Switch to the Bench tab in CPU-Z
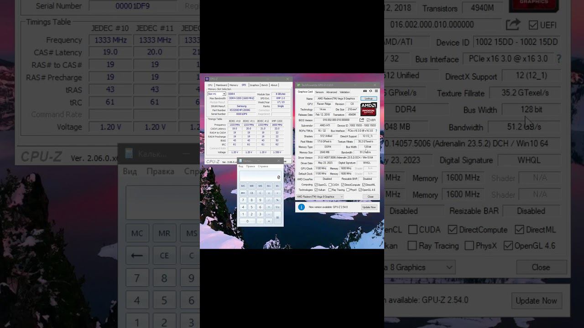The image size is (584, 328). point(265,85)
